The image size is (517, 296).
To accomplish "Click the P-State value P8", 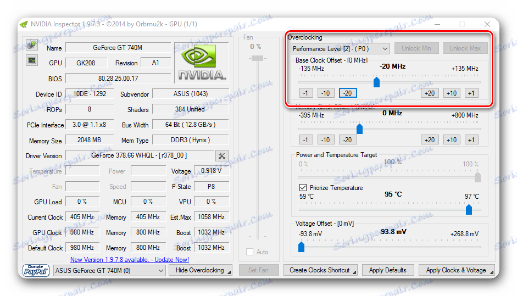I will (x=212, y=187).
